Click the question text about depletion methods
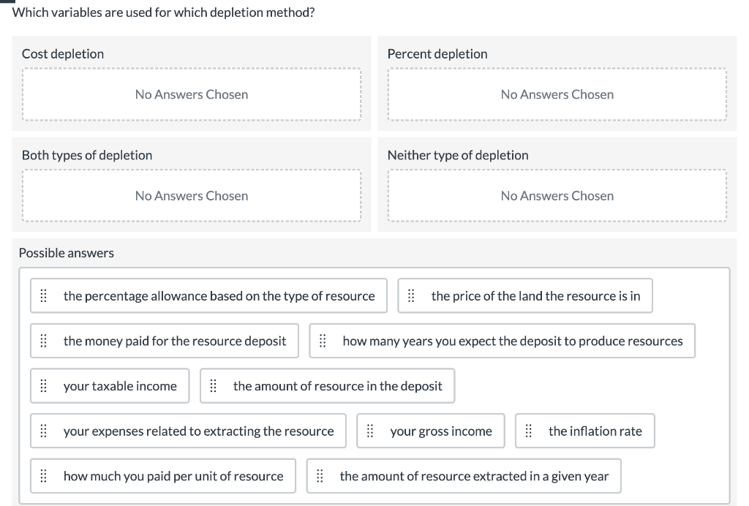Screen dimensions: 749x506 162,12
